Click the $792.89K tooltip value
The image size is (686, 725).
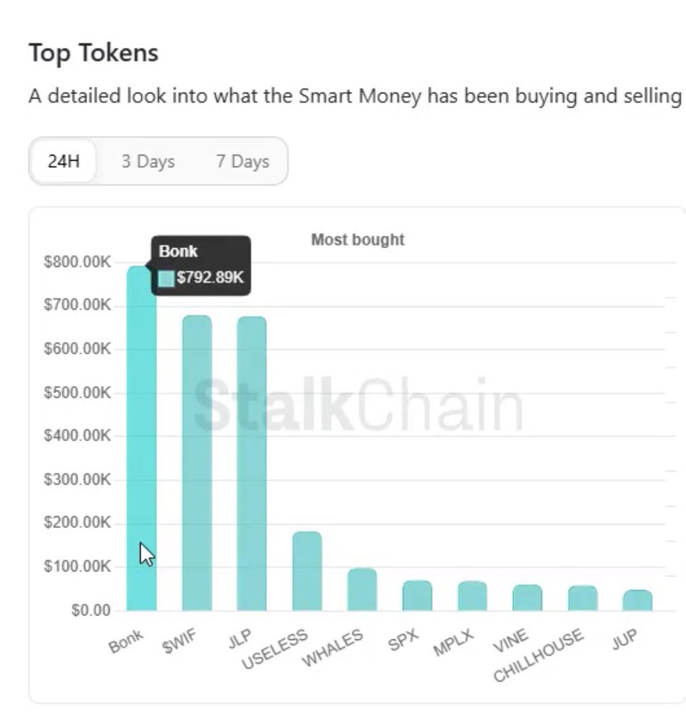click(x=210, y=278)
